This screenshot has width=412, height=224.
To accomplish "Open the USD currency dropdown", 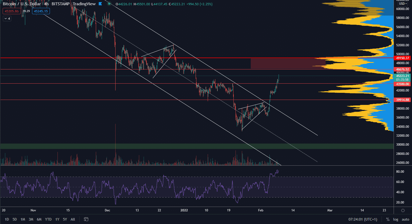I will 403,4.
